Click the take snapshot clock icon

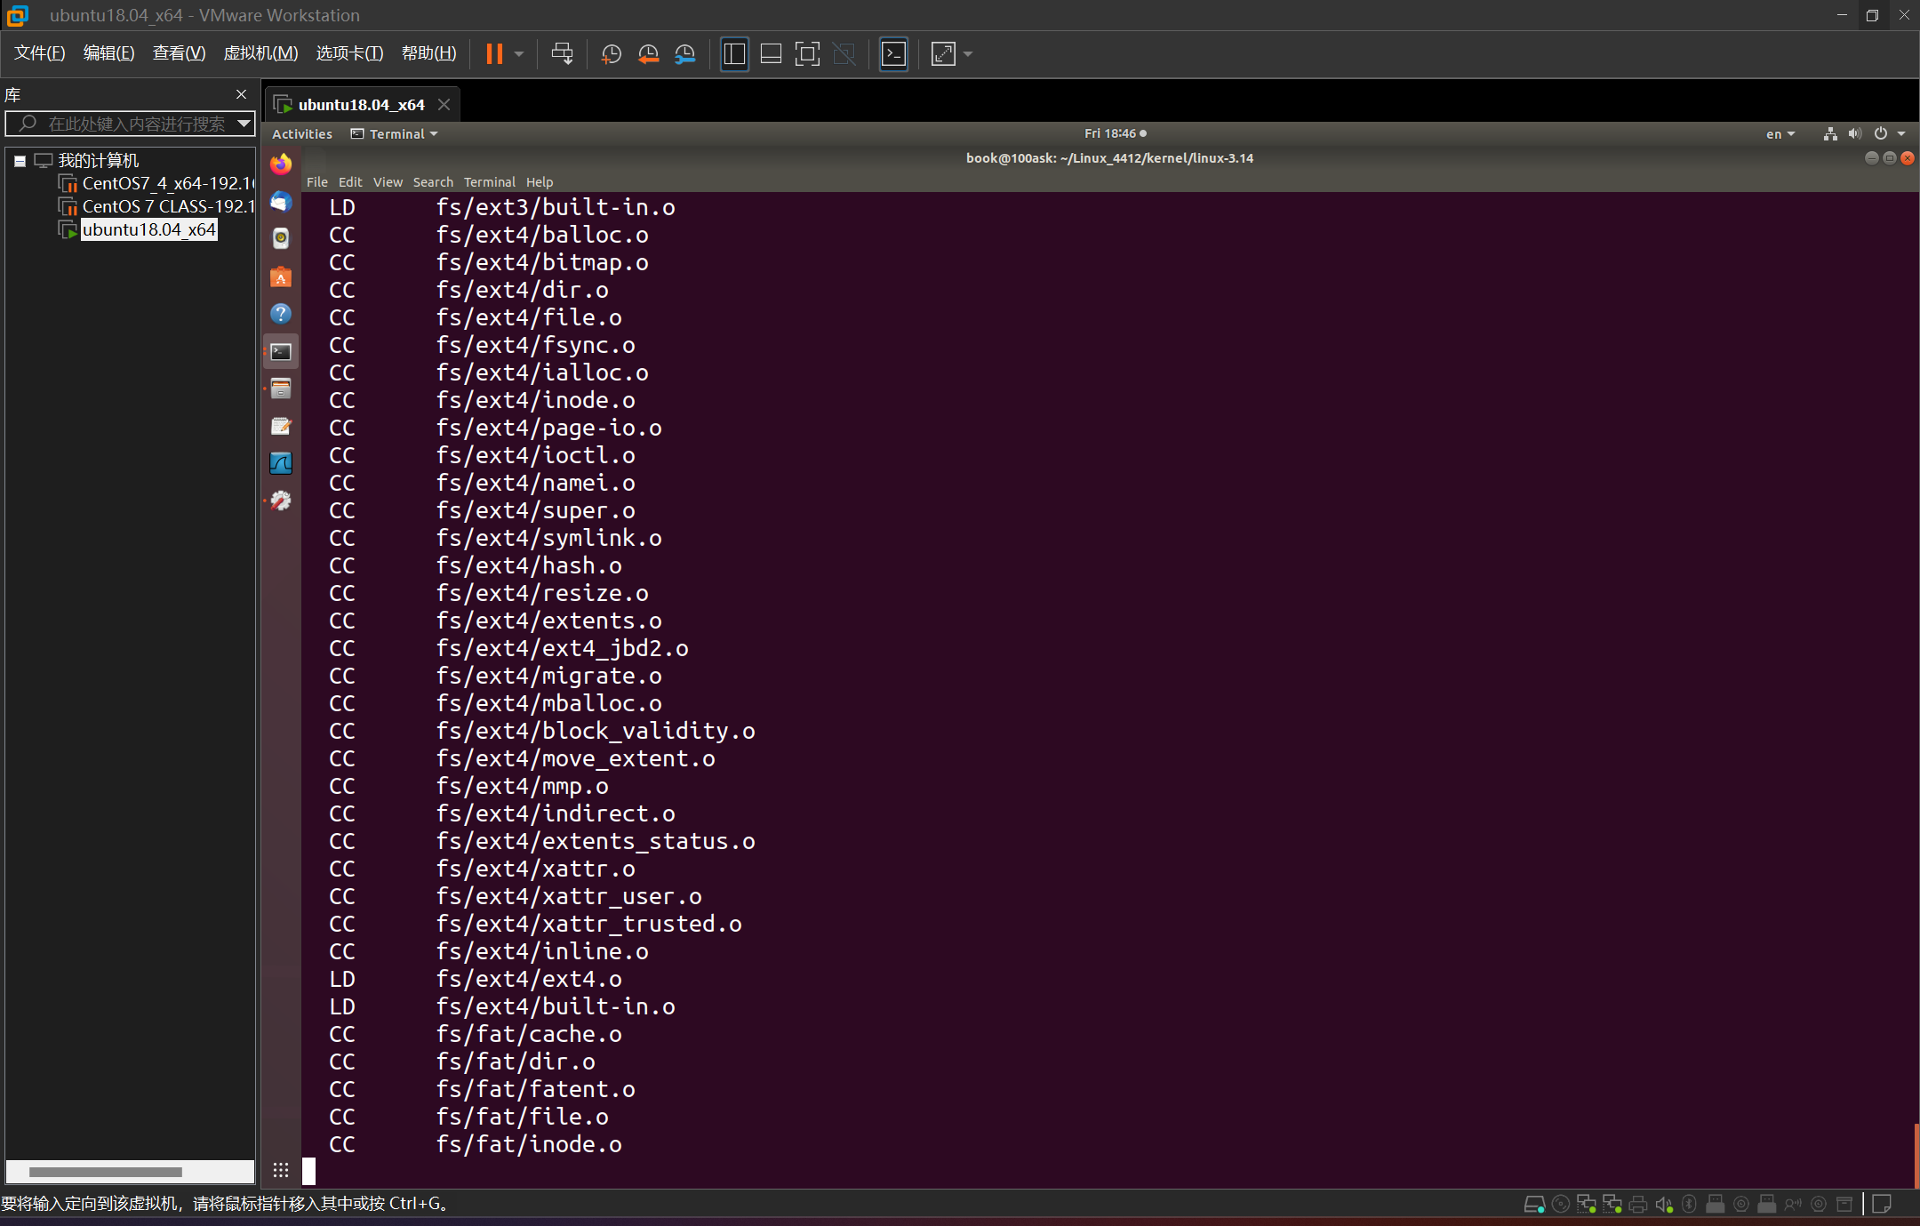(611, 54)
